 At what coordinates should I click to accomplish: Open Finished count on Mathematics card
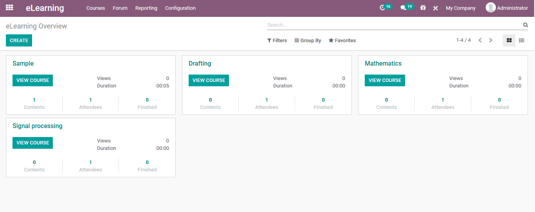click(499, 103)
